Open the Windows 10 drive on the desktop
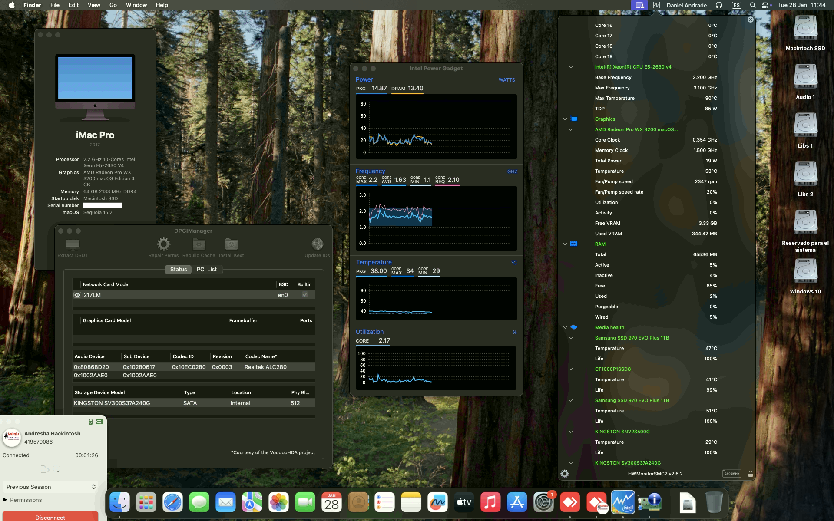Image resolution: width=834 pixels, height=521 pixels. click(805, 270)
